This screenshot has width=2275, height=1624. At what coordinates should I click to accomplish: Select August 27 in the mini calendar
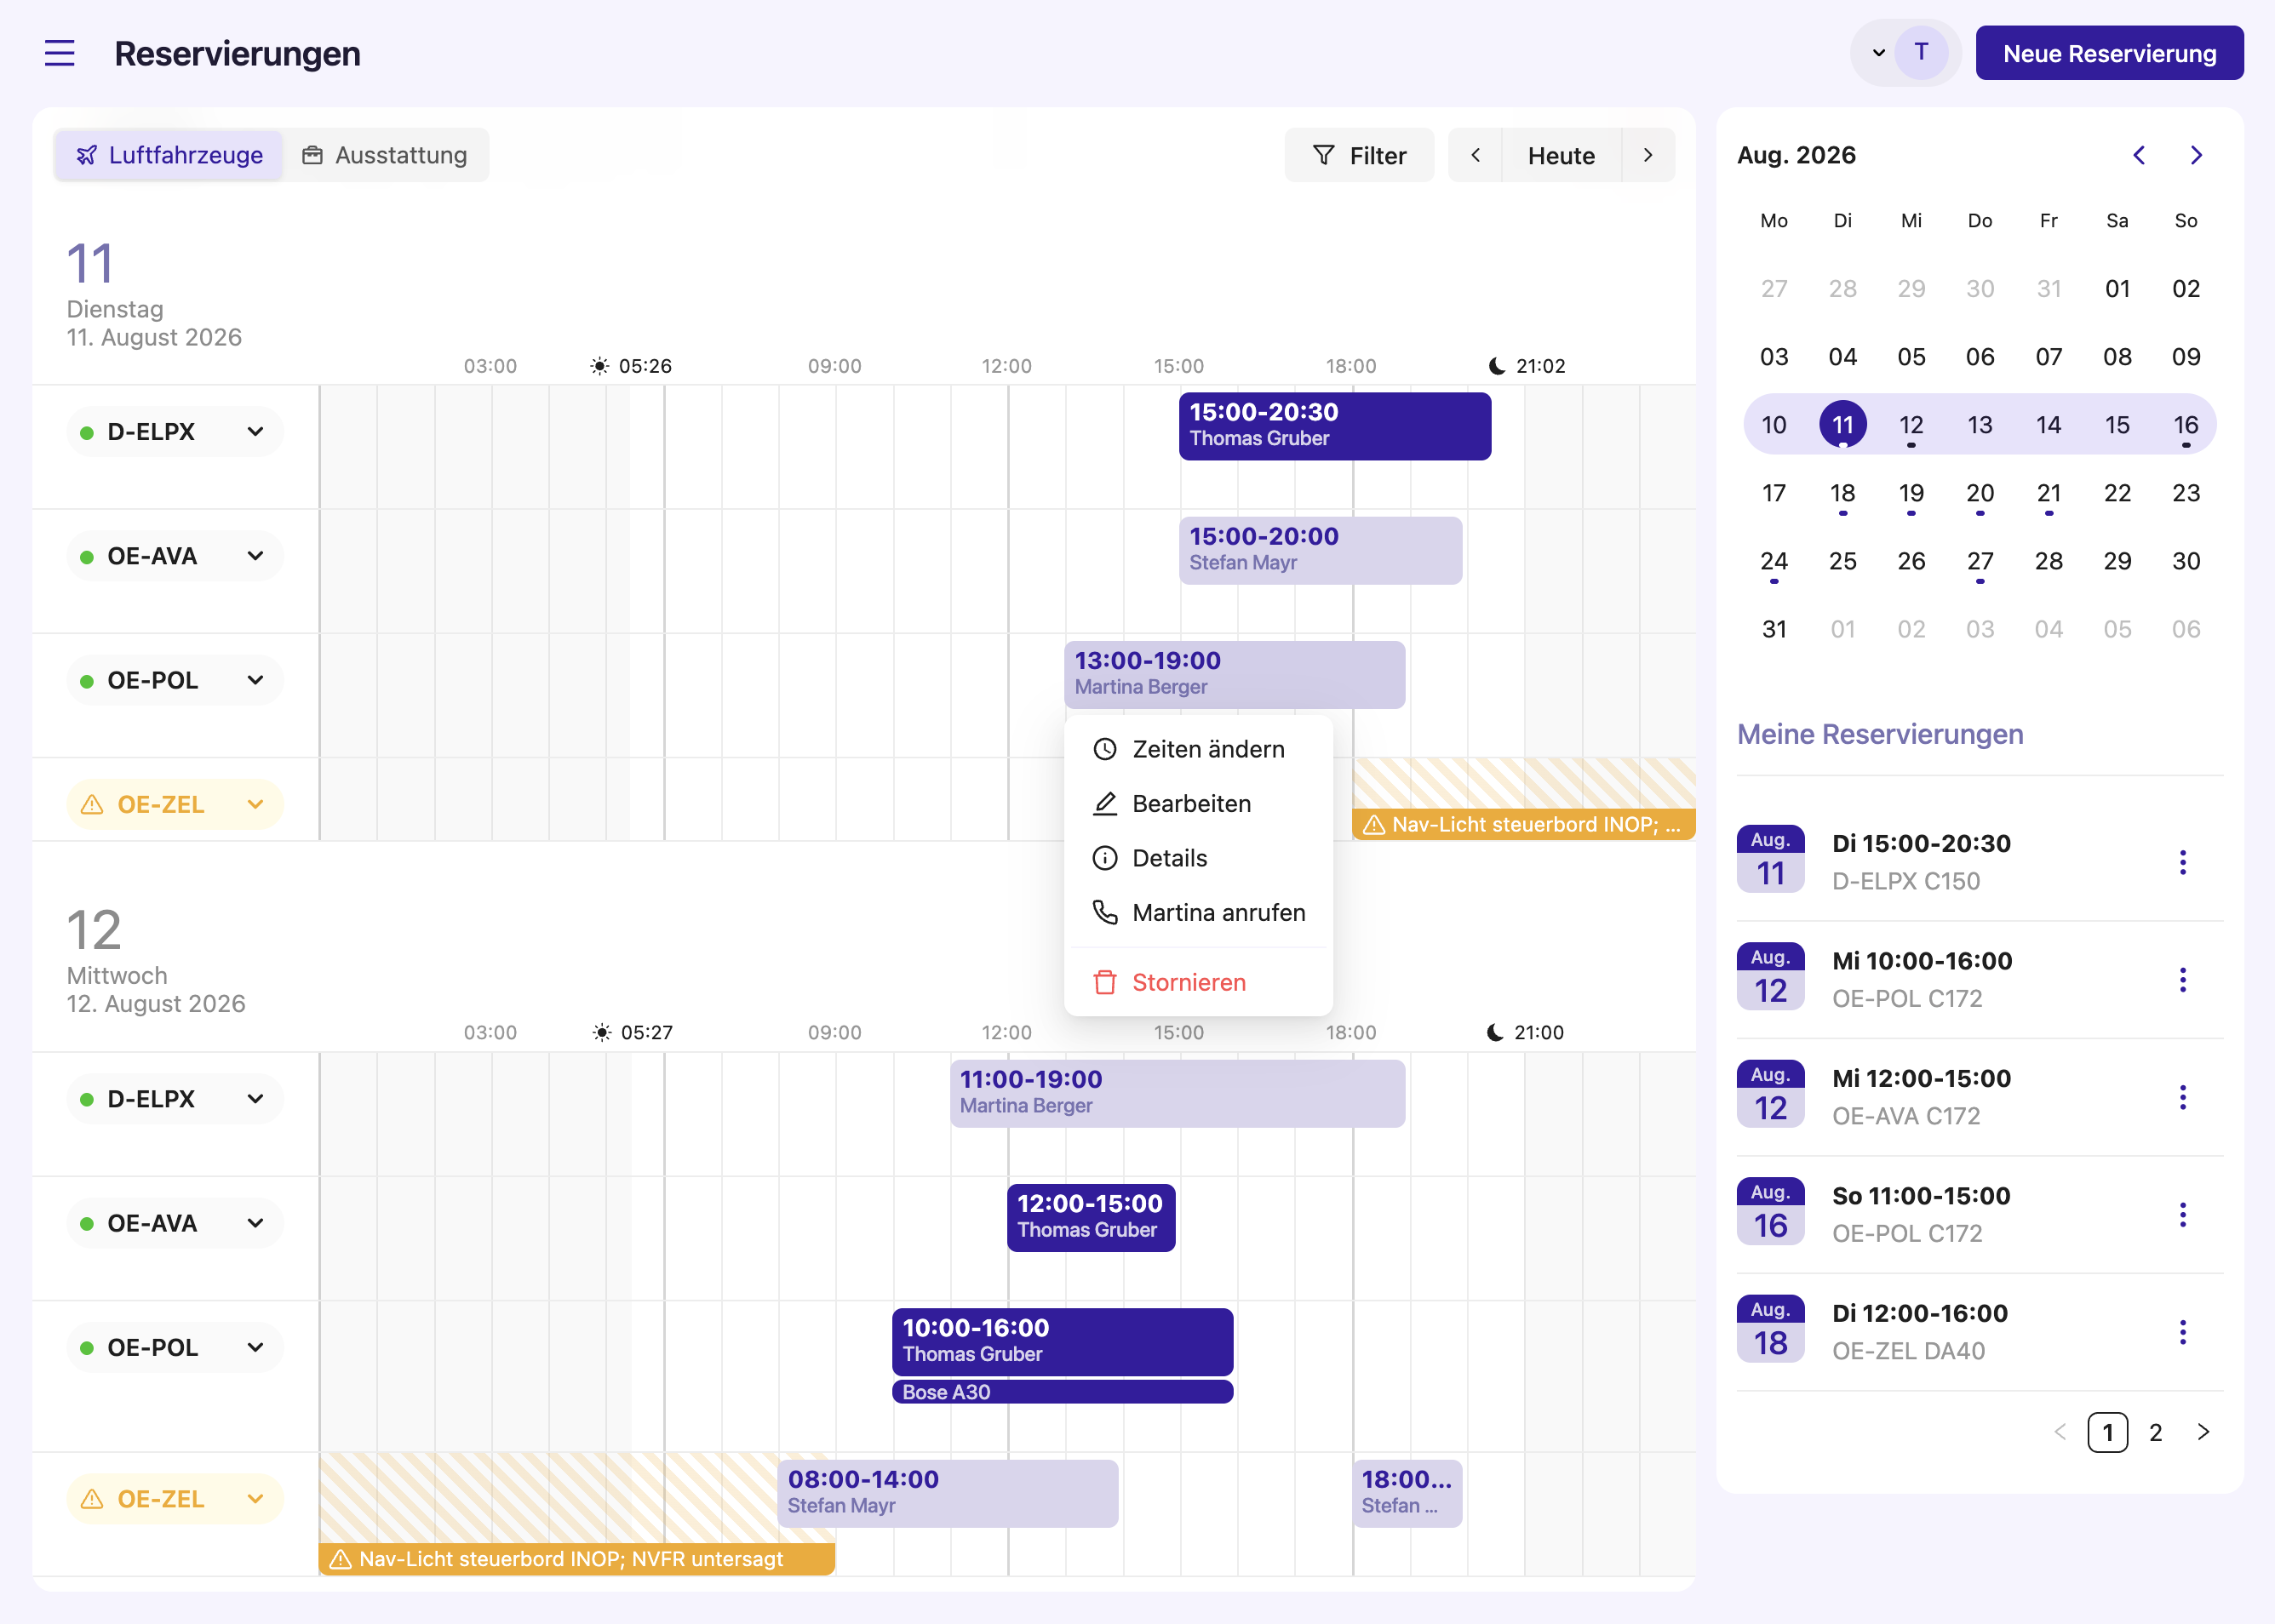[1980, 561]
